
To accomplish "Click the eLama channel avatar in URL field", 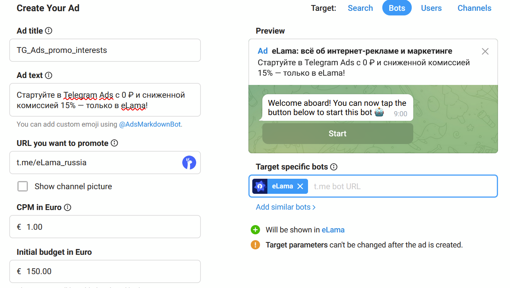I will coord(189,163).
